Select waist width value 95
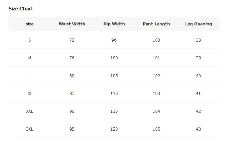The height and width of the screenshot is (151, 228). tap(72, 129)
